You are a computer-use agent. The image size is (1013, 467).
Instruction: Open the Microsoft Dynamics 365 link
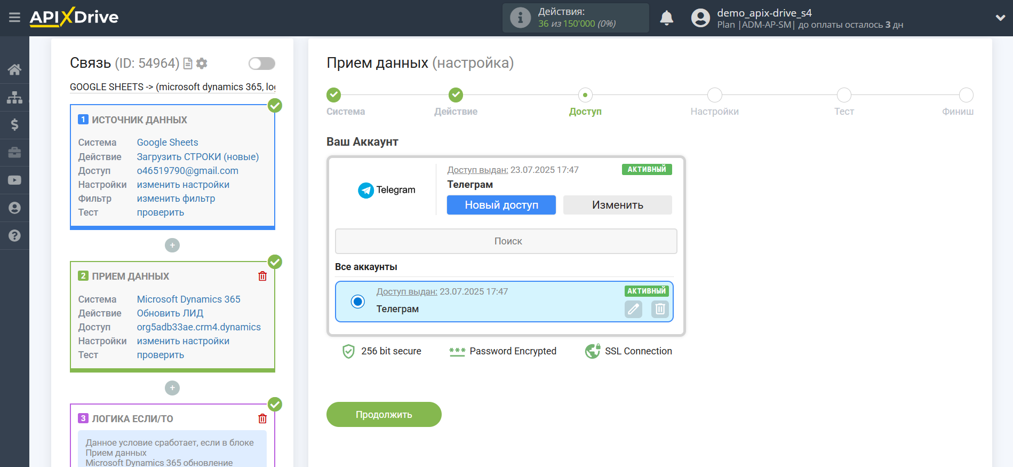point(189,299)
